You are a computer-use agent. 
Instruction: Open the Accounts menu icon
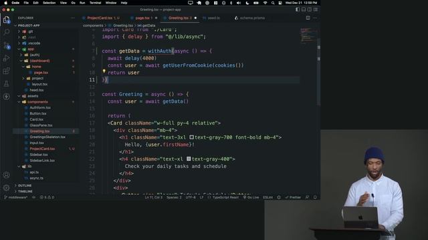[x=6, y=175]
